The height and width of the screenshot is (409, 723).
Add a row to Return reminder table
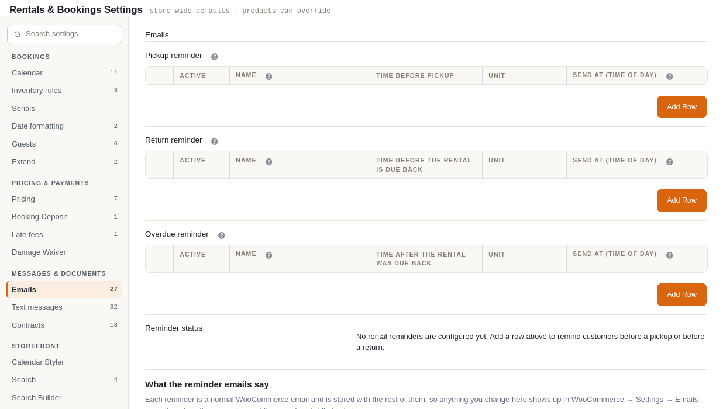pyautogui.click(x=681, y=200)
